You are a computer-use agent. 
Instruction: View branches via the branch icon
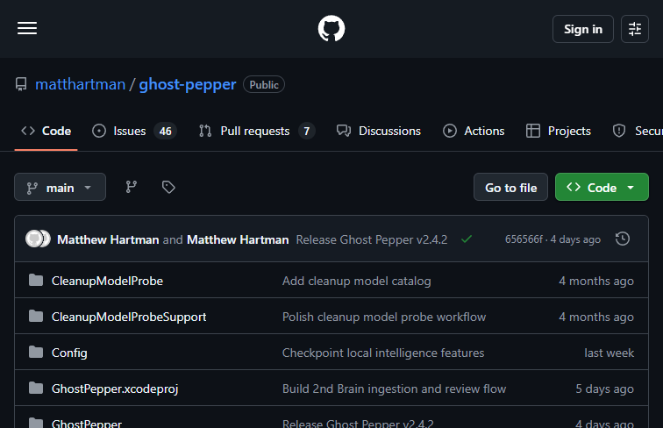(131, 187)
